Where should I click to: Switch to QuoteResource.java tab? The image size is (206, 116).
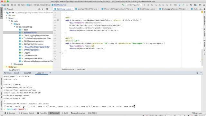click(x=147, y=9)
